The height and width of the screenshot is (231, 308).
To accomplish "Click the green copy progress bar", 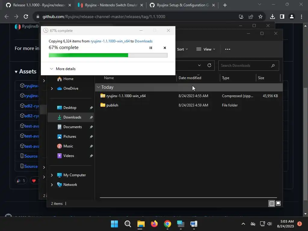I will (x=108, y=55).
